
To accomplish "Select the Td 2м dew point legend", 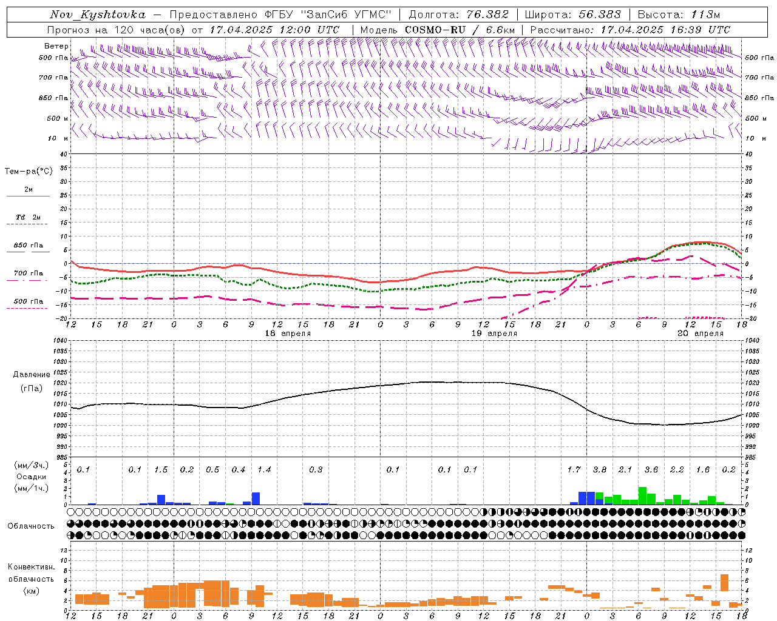I will (x=28, y=218).
